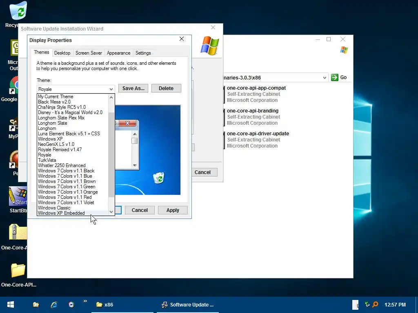Image resolution: width=418 pixels, height=313 pixels.
Task: Click Apply in Display Properties
Action: pos(173,210)
